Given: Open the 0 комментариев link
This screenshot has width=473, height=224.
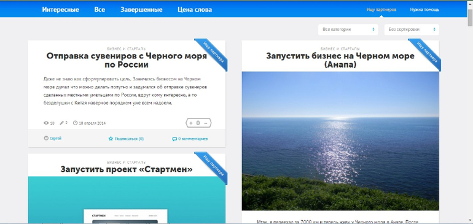Looking at the screenshot, I should tap(193, 139).
